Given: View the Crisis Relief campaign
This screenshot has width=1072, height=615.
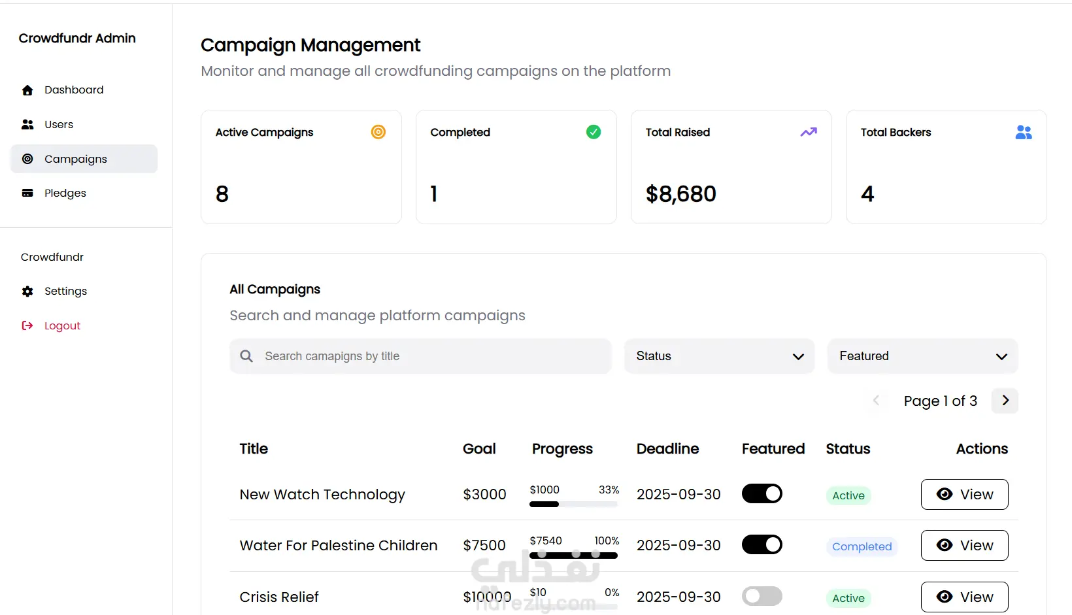Looking at the screenshot, I should (x=964, y=597).
